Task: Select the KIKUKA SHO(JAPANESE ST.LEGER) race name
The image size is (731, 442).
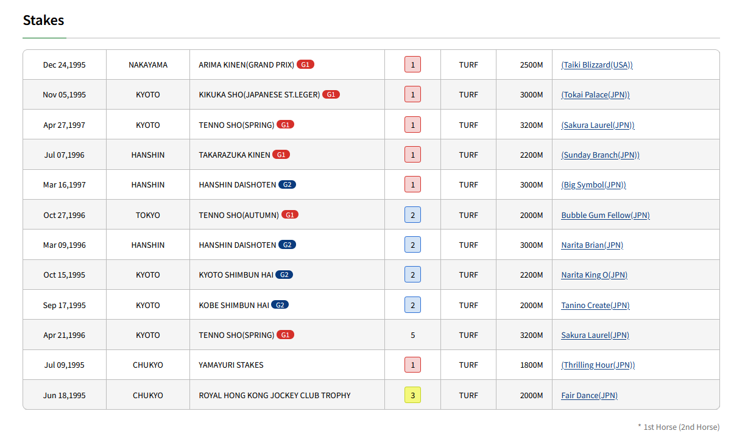Action: tap(260, 95)
